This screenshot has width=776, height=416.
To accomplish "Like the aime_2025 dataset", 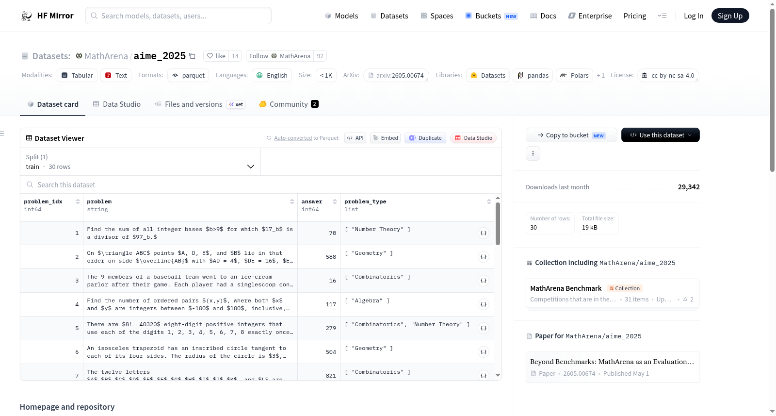I will click(x=216, y=56).
